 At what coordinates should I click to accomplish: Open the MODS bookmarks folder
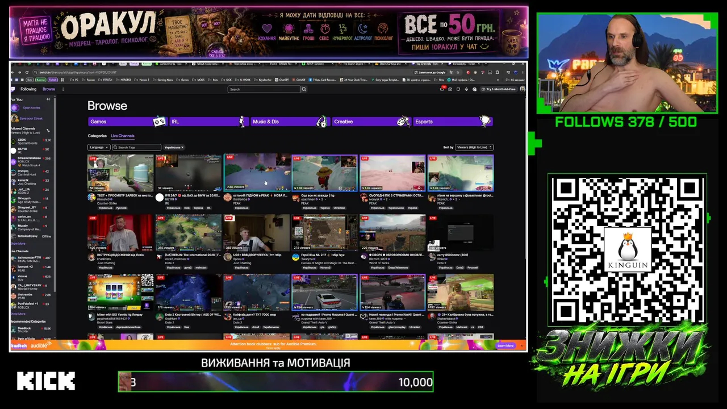coord(199,80)
